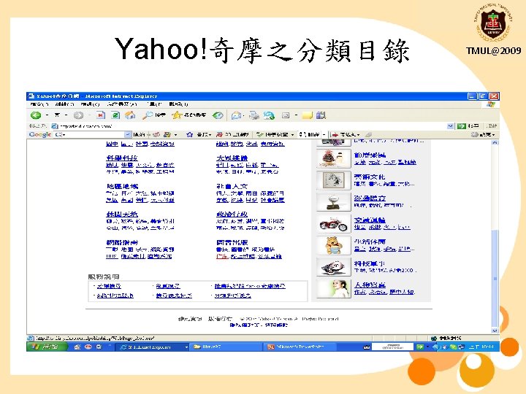Expand the Google search box dropdown arrow
526x394 pixels.
coord(127,134)
